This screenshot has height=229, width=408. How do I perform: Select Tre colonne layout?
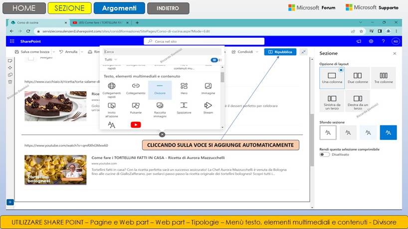[x=383, y=78]
